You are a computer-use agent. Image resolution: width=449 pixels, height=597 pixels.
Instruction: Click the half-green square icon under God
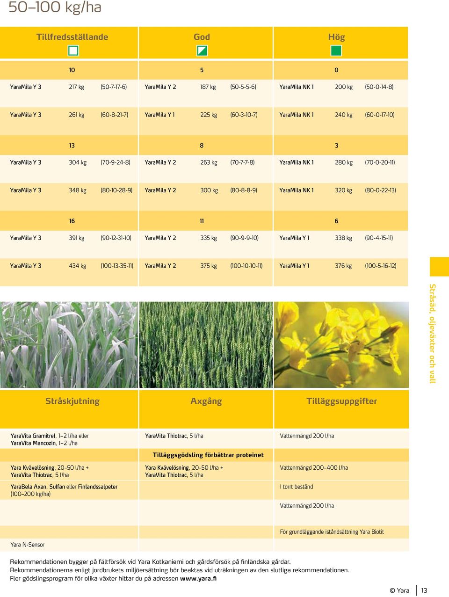click(202, 50)
